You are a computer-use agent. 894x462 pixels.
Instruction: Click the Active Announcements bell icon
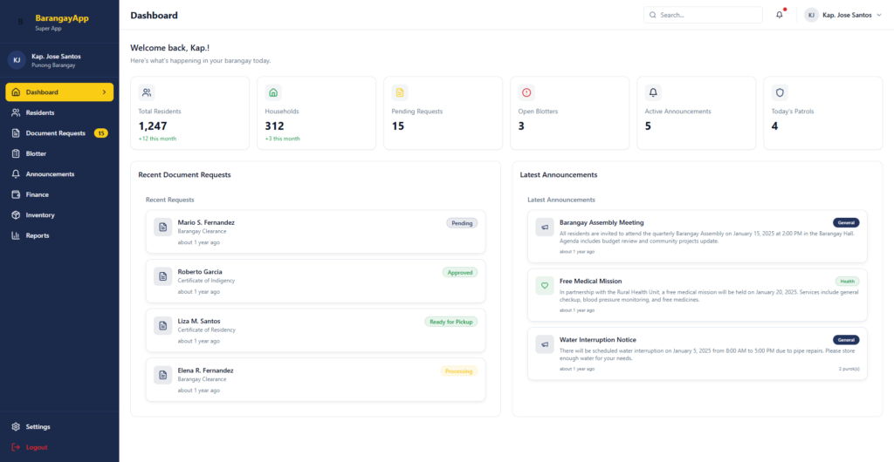click(653, 92)
